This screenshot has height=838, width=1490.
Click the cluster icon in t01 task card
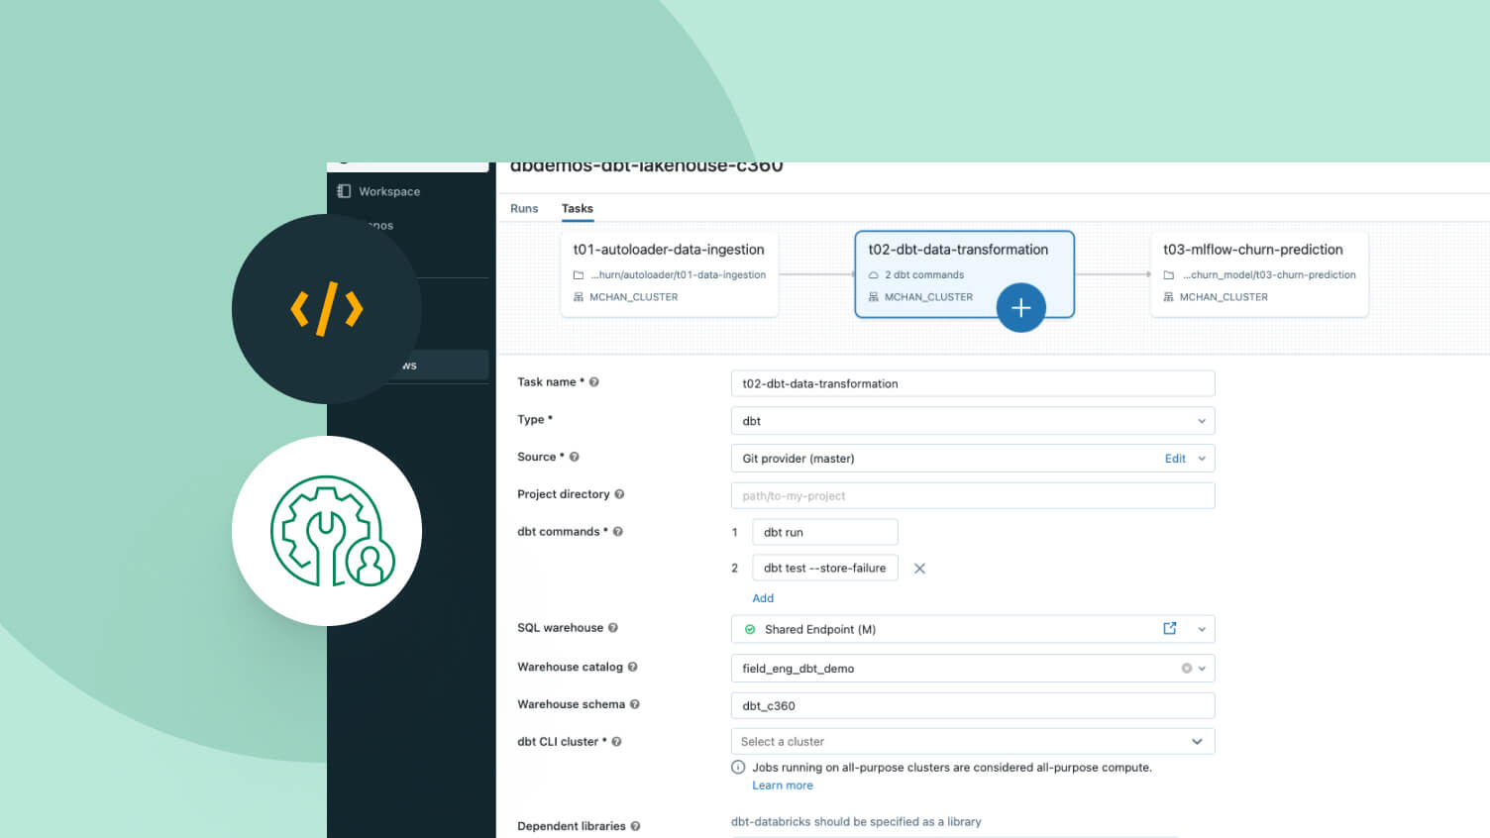(579, 297)
